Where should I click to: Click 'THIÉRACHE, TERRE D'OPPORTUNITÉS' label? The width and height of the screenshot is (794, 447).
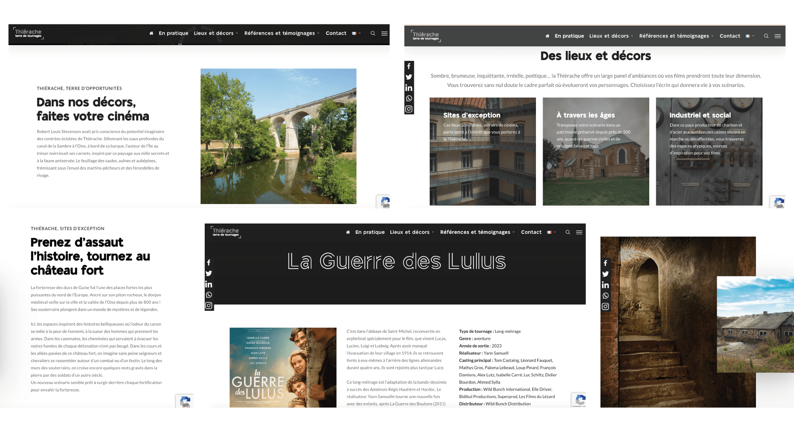79,88
